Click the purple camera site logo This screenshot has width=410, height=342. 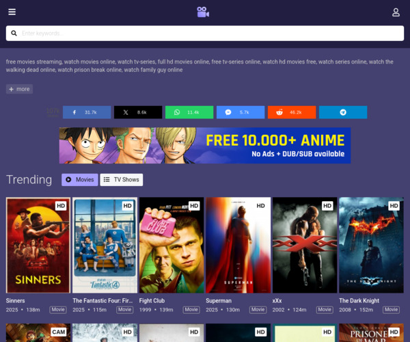(202, 12)
